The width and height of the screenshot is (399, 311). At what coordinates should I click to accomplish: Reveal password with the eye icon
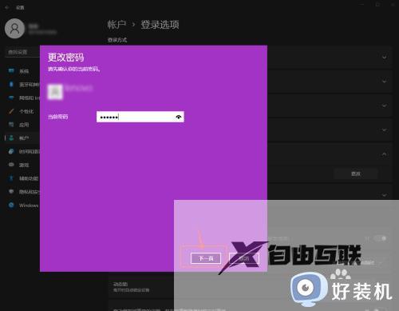(x=179, y=117)
